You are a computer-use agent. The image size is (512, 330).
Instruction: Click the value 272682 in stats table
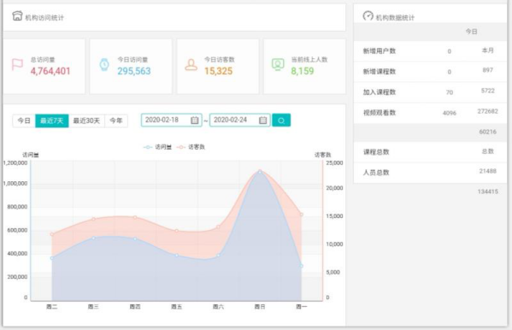pos(487,111)
